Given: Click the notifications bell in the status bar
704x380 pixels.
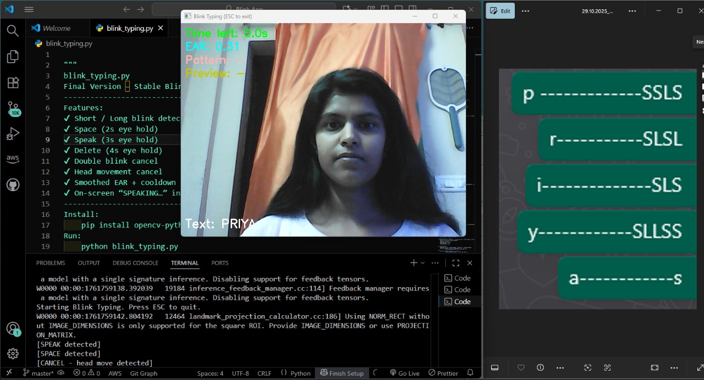Looking at the screenshot, I should coord(471,373).
